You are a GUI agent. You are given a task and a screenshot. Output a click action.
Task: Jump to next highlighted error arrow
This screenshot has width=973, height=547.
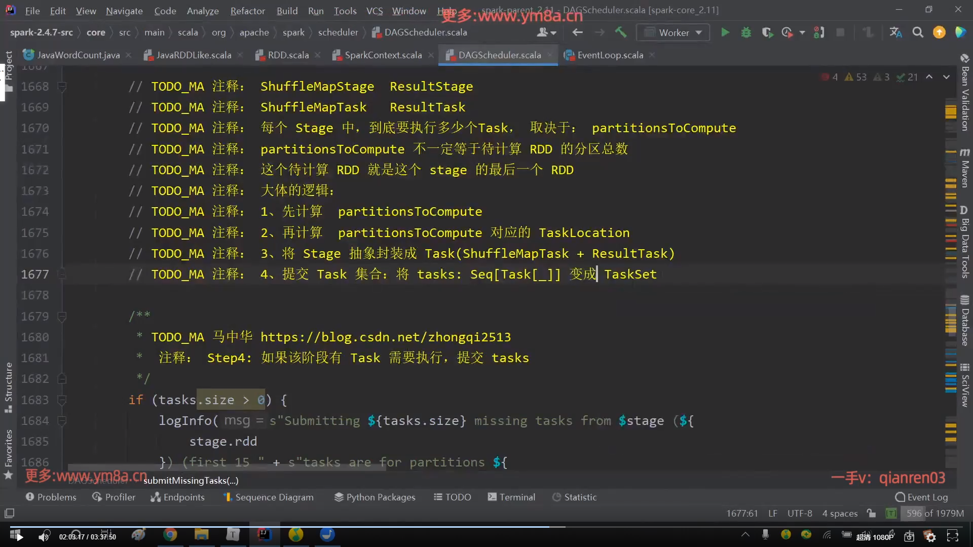coord(946,77)
